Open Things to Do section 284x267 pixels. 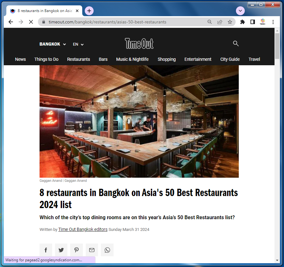46,59
